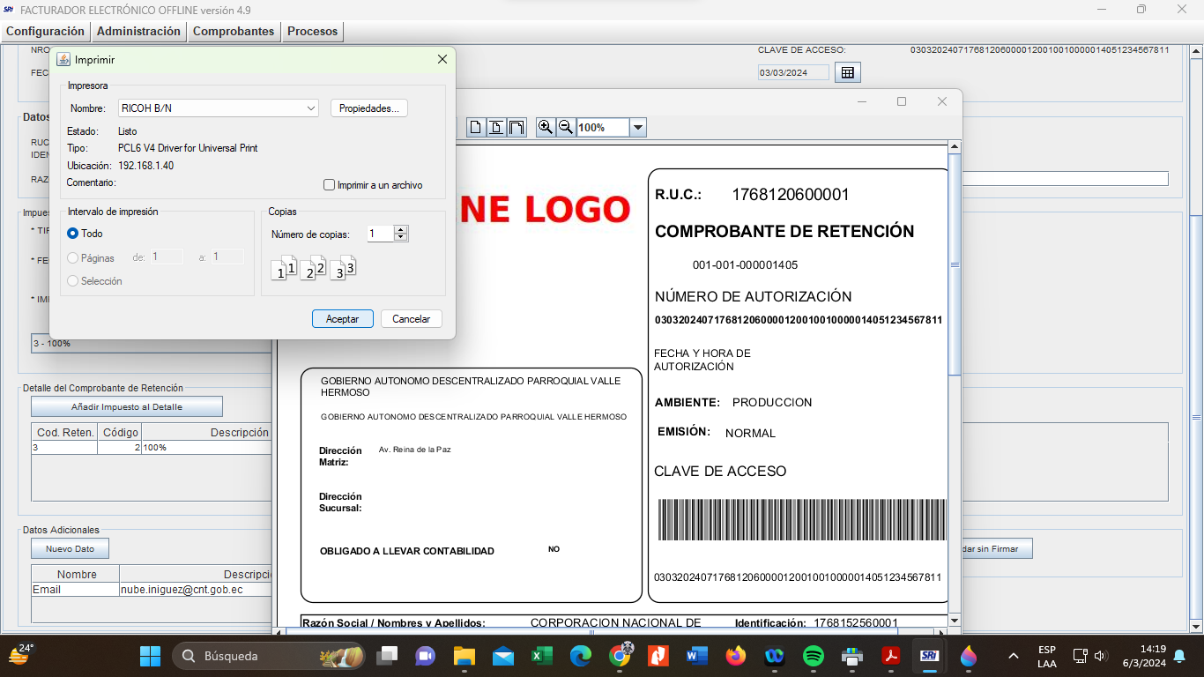The height and width of the screenshot is (677, 1204).
Task: Click the zoom out magnifier icon
Action: [566, 127]
